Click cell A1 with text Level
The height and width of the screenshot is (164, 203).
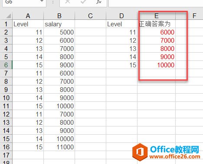click(28, 24)
